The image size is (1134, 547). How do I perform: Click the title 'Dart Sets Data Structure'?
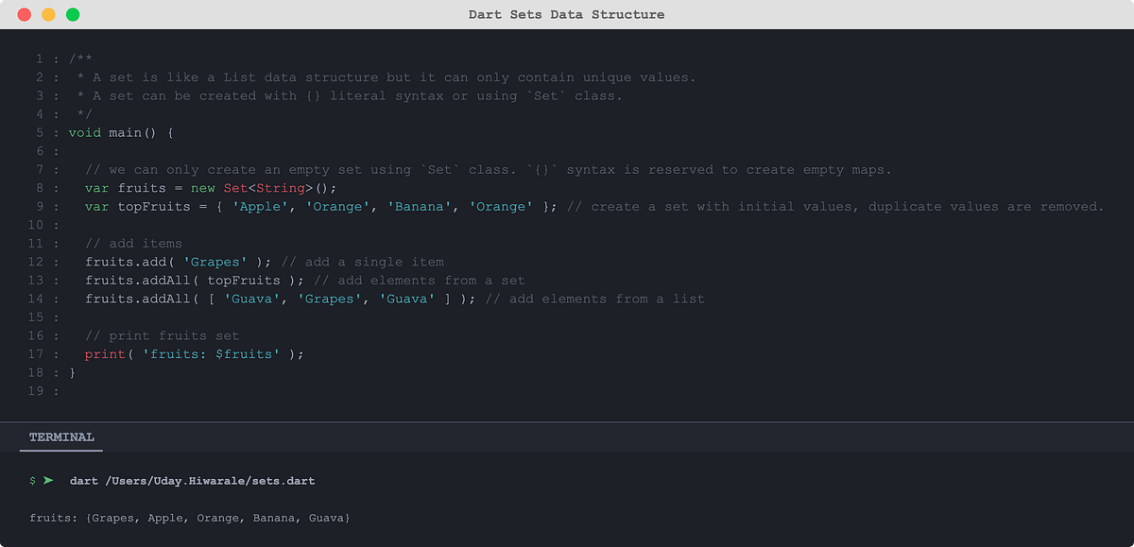coord(567,14)
